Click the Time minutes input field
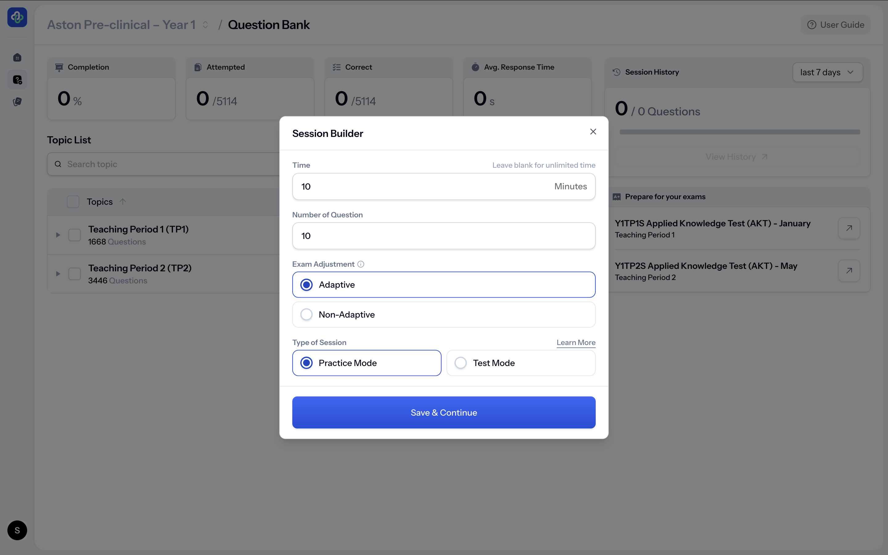The image size is (888, 555). (x=422, y=187)
